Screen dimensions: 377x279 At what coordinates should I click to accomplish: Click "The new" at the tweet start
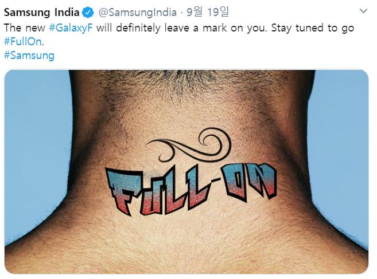pos(25,28)
